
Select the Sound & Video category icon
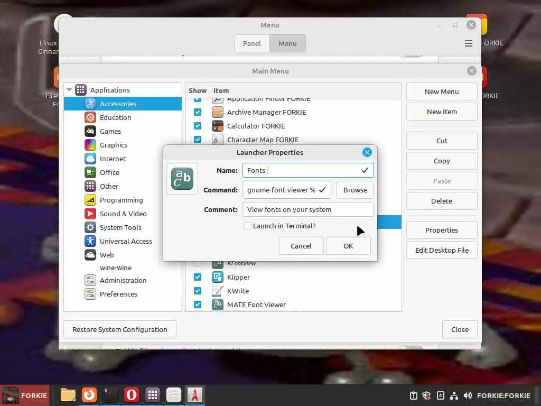click(x=90, y=214)
